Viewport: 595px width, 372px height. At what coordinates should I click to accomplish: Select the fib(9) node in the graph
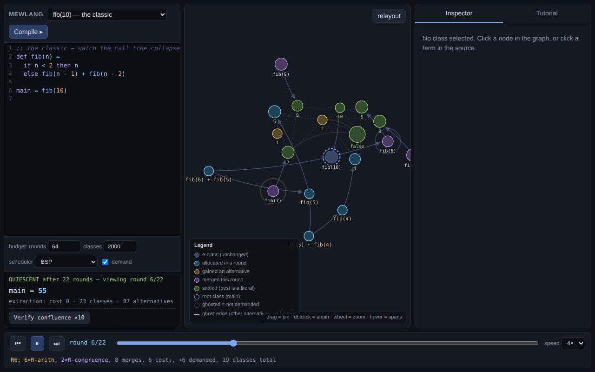[281, 64]
